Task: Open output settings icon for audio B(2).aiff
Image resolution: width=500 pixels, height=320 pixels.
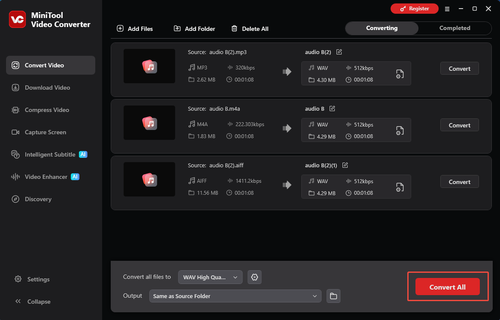Action: pyautogui.click(x=400, y=187)
